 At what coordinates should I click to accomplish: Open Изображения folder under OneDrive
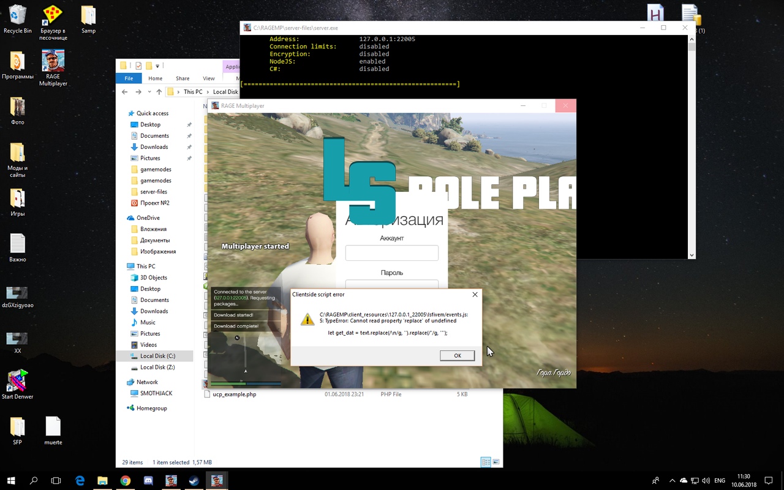(x=157, y=252)
